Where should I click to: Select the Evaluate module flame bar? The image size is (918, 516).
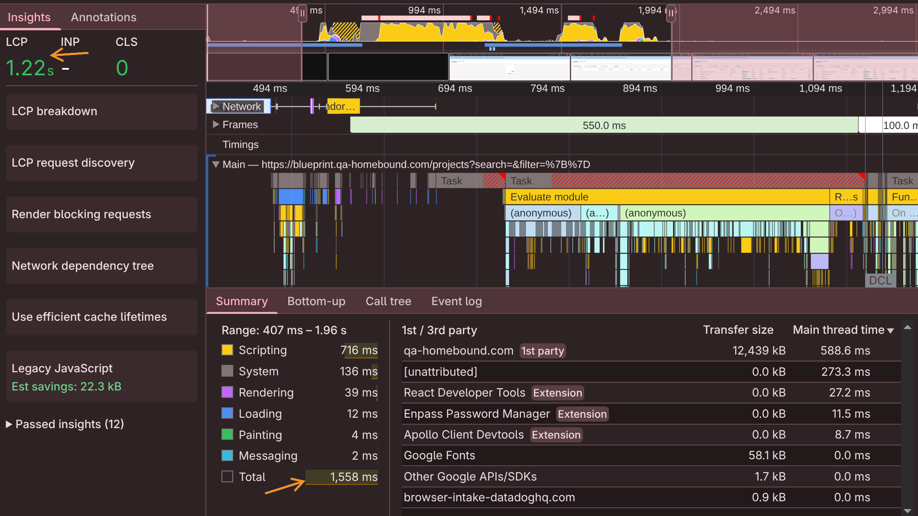point(667,197)
